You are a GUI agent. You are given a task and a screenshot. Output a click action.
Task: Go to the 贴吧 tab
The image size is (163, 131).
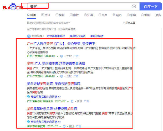point(117,15)
